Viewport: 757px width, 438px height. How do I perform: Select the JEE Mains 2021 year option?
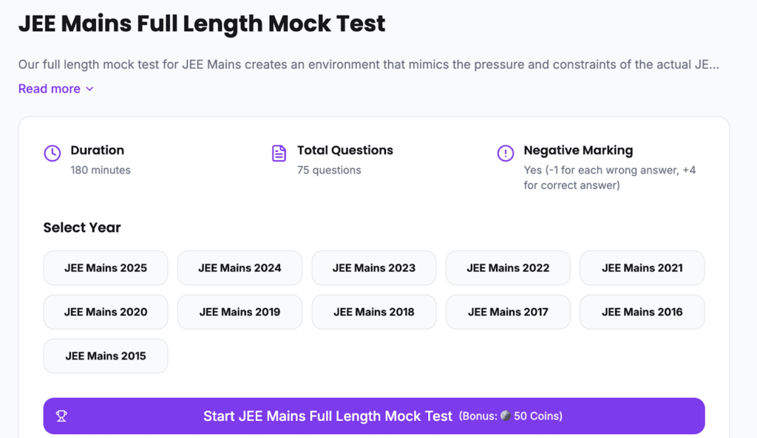[x=642, y=268]
